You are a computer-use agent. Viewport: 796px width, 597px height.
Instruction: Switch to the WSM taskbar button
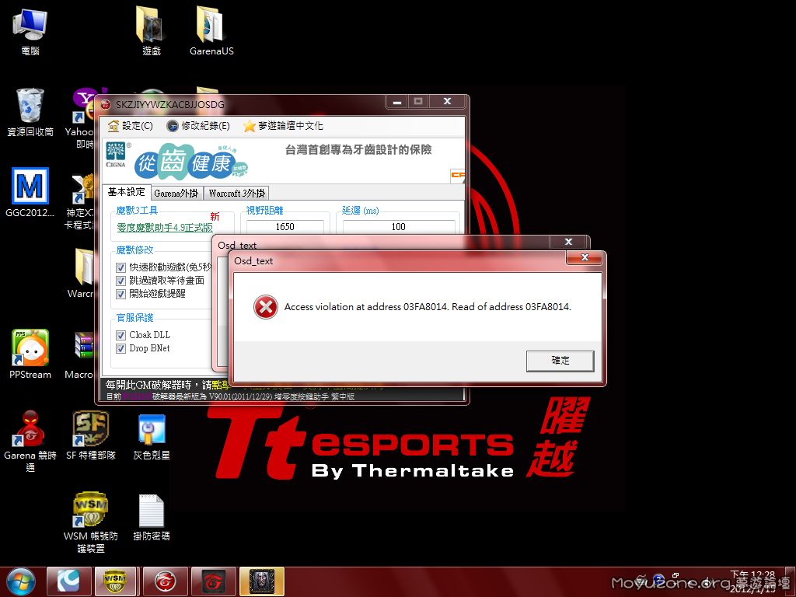pyautogui.click(x=116, y=581)
